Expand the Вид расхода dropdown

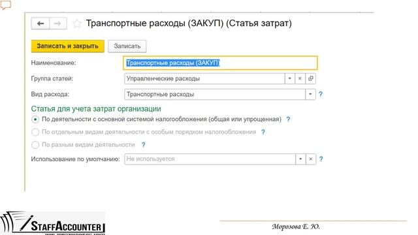[x=310, y=94]
